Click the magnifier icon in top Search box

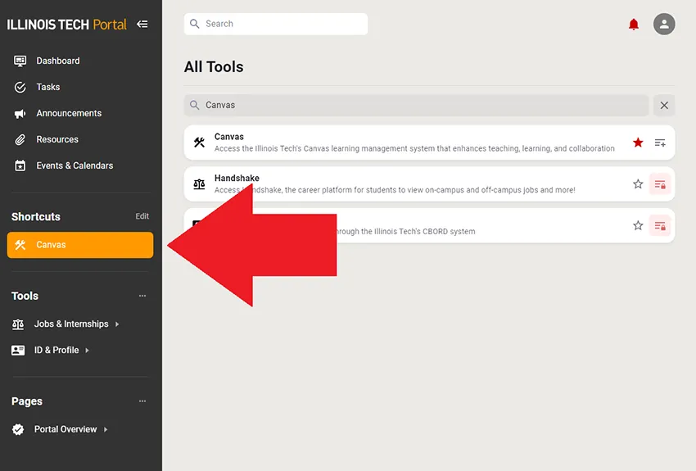click(x=194, y=24)
